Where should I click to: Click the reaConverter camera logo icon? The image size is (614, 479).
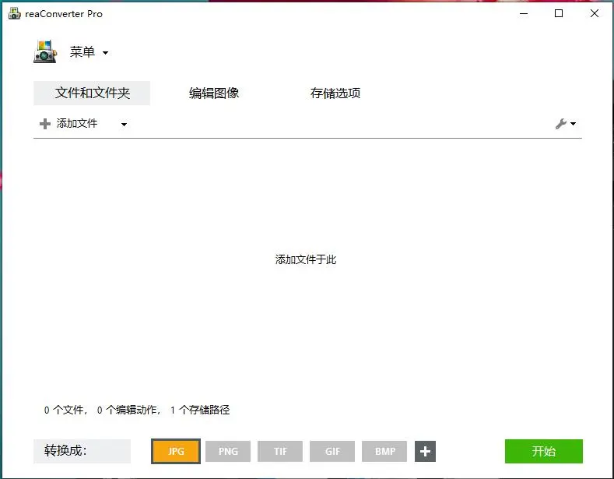[x=45, y=51]
